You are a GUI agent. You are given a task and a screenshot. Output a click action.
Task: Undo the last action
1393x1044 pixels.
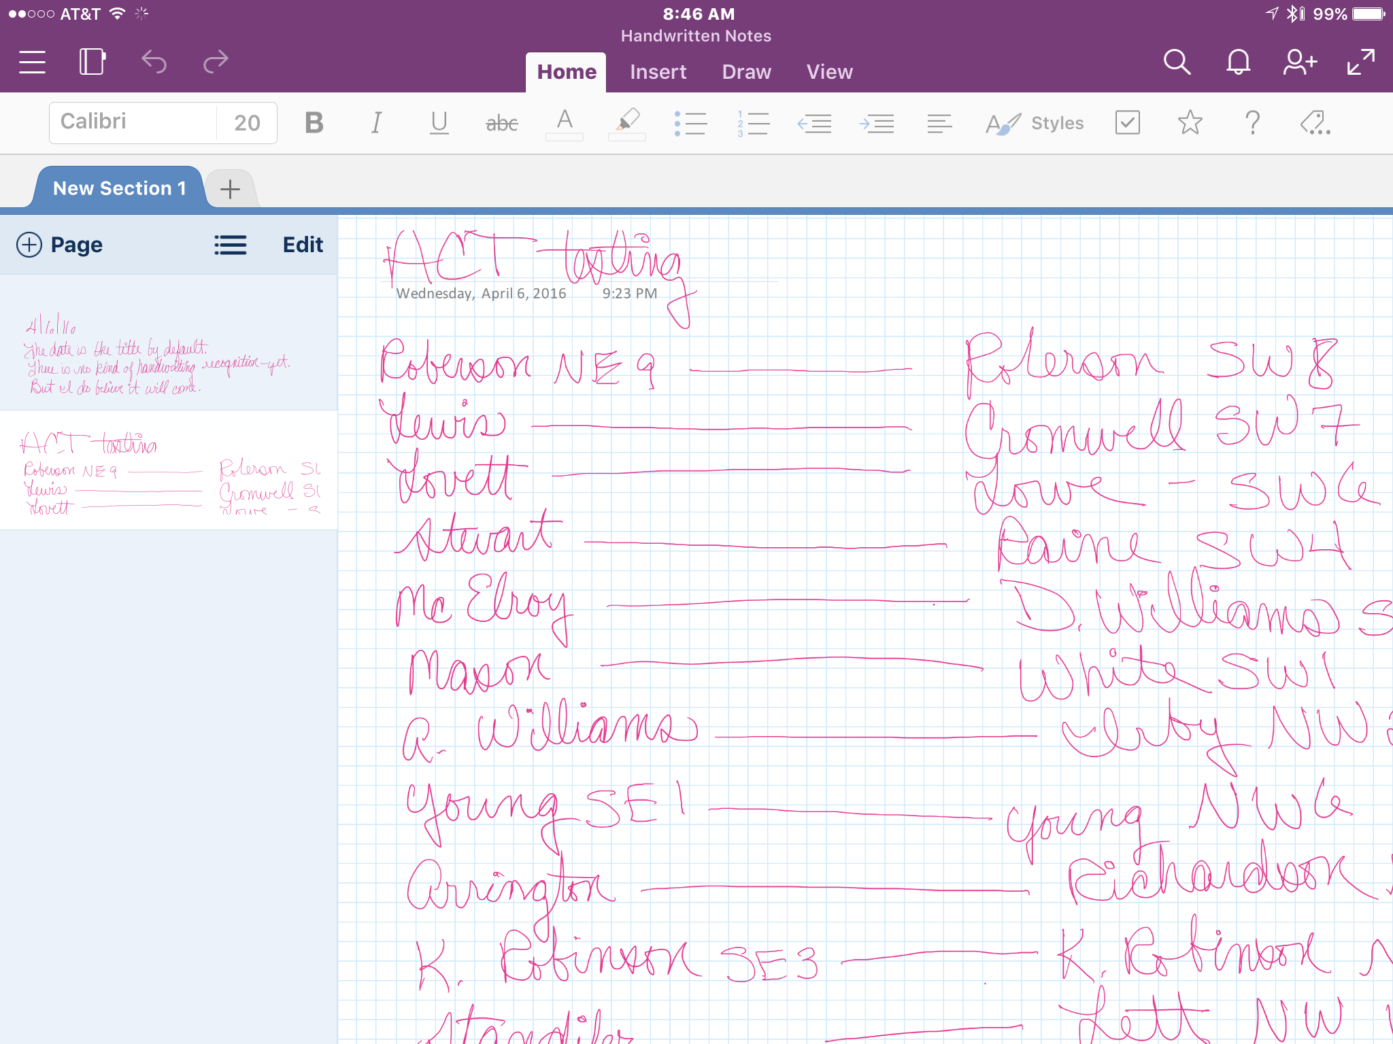point(154,63)
